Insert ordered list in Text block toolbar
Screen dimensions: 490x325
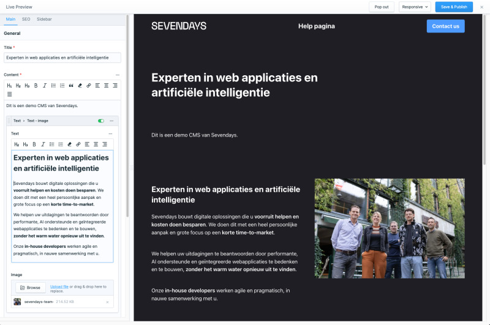(x=60, y=144)
